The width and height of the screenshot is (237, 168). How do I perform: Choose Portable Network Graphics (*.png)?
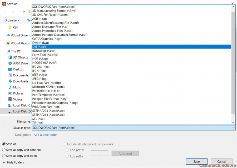click(131, 103)
